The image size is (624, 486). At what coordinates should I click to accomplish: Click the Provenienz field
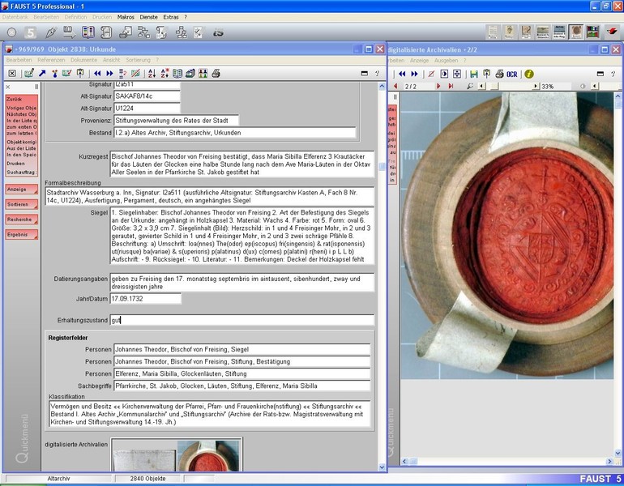click(177, 121)
